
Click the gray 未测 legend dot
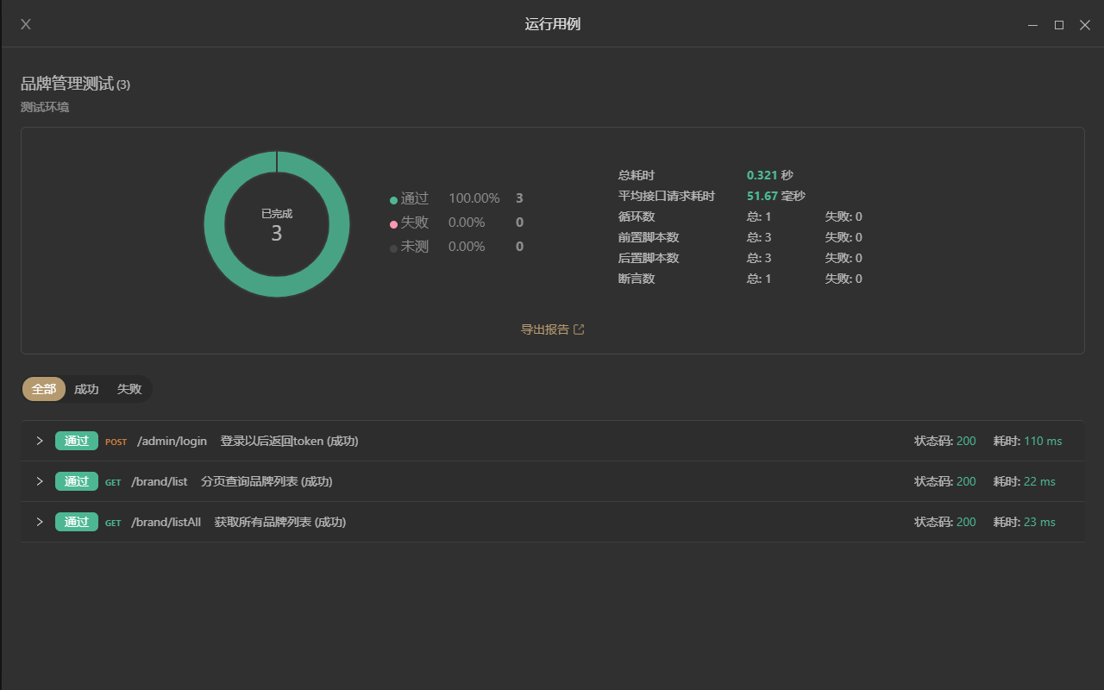[393, 246]
